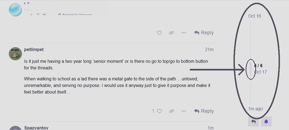289x130 pixels.
Task: Click the 4 / 6 post counter
Action: (x=258, y=66)
